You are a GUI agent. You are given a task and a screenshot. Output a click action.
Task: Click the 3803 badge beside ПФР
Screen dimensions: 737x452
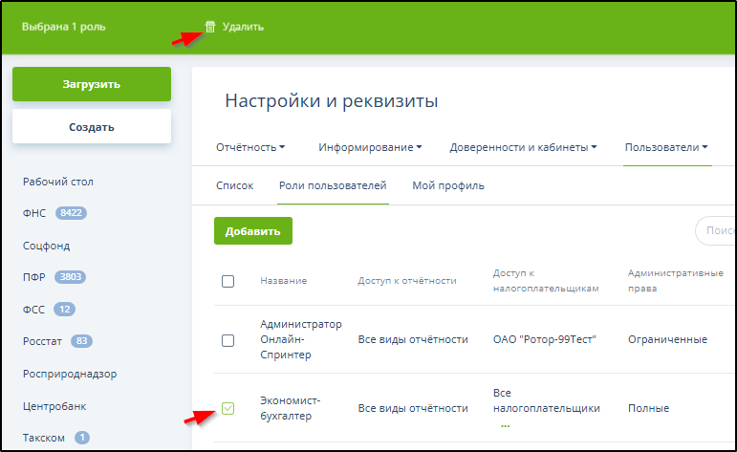[72, 277]
